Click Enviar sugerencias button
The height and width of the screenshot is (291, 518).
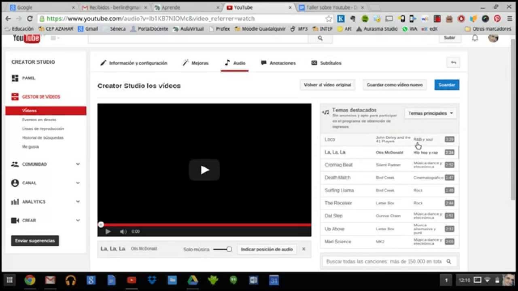click(35, 241)
